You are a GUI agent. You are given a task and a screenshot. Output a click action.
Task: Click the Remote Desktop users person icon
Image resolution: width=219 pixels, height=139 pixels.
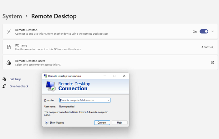9,62
